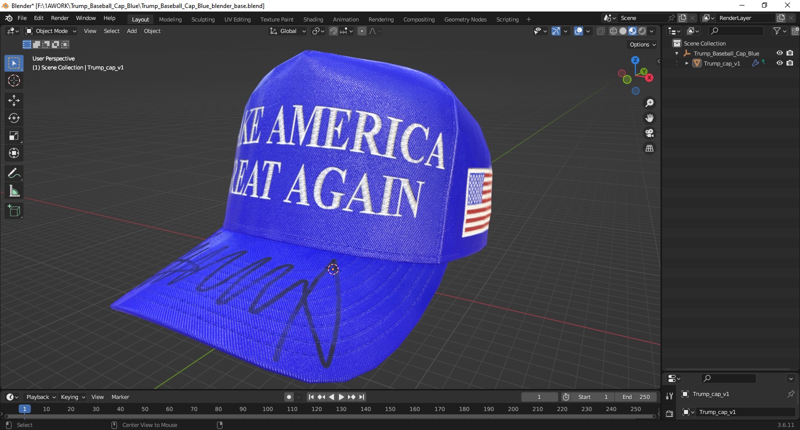Switch perspective/orthographic grid icon
This screenshot has height=430, width=800.
649,148
